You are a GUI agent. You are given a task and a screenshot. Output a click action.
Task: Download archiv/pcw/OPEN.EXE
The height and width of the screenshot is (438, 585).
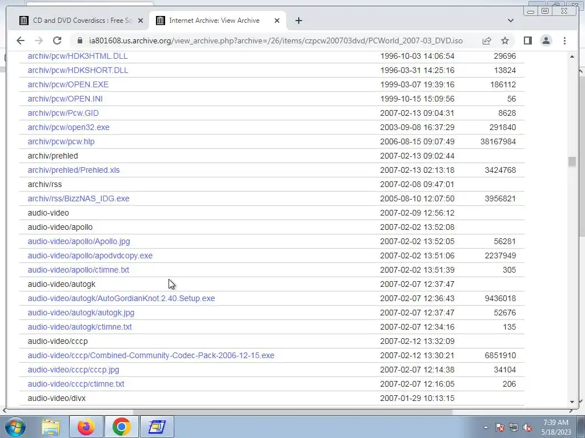coord(69,84)
